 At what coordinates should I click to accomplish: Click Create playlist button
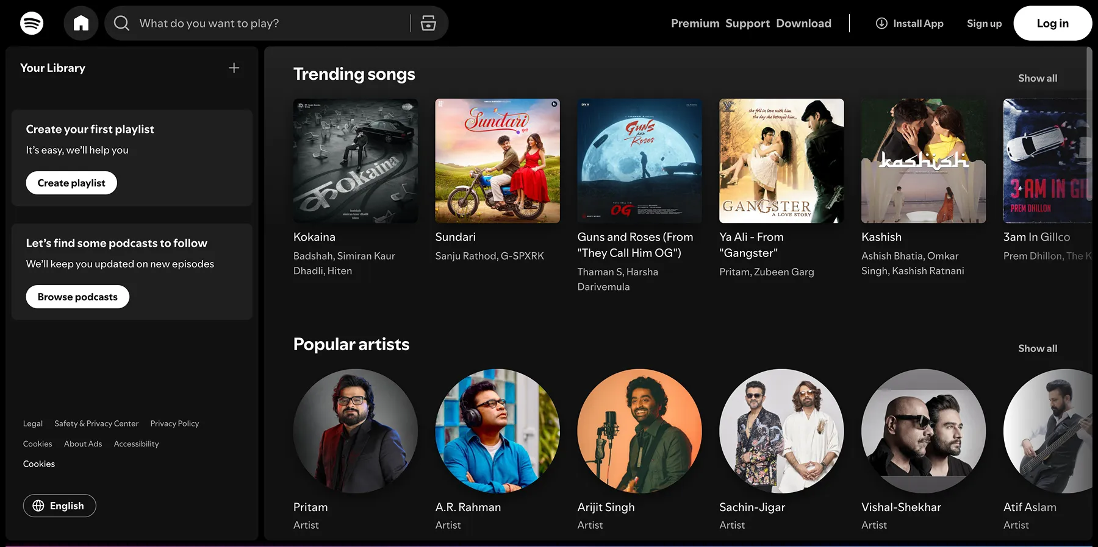tap(71, 183)
